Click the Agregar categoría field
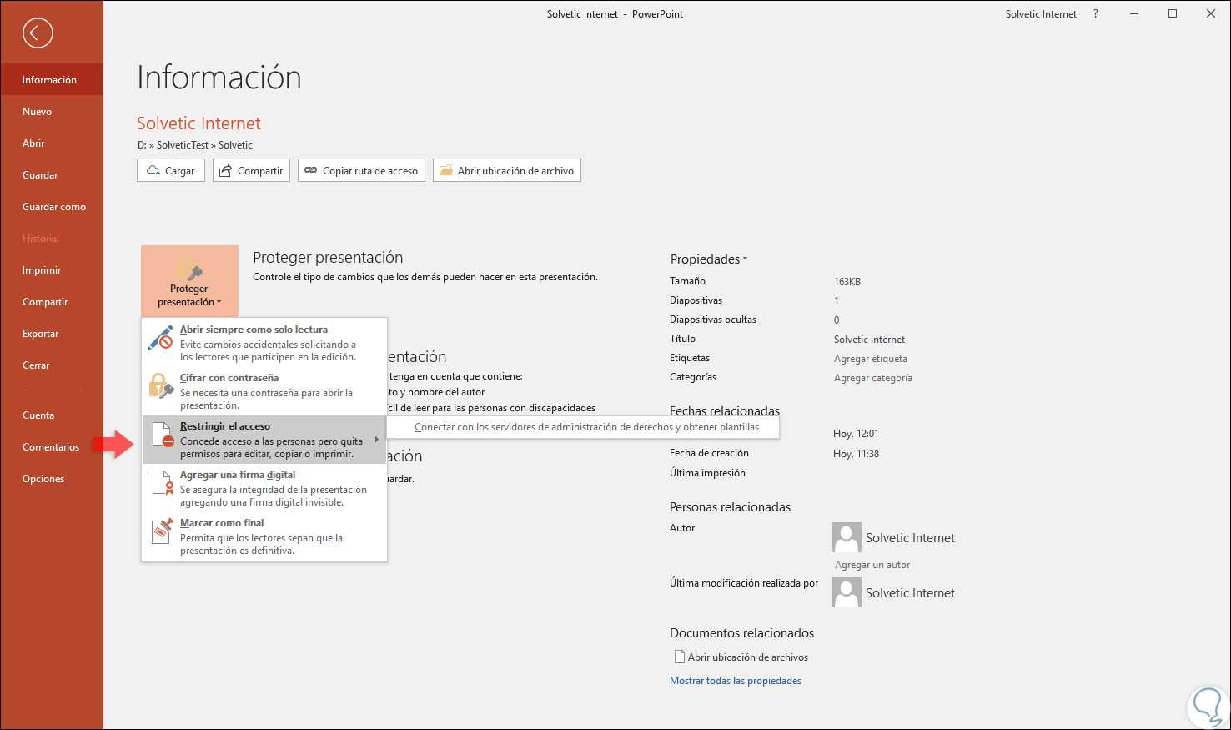The height and width of the screenshot is (730, 1231). point(873,378)
